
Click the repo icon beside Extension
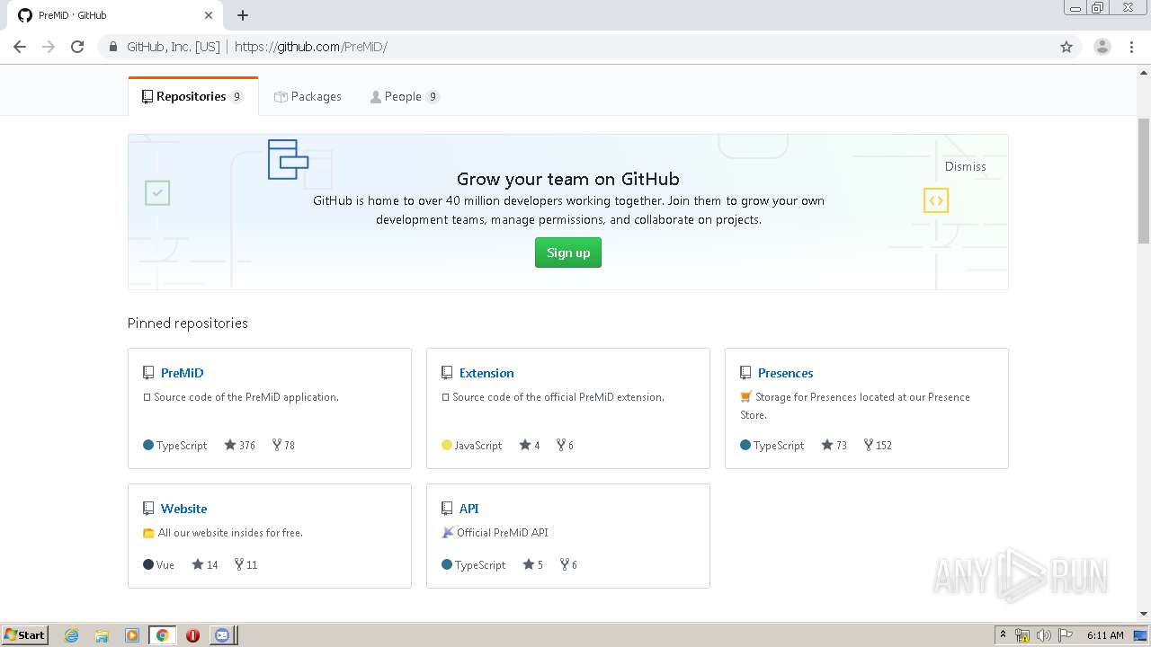(x=447, y=373)
